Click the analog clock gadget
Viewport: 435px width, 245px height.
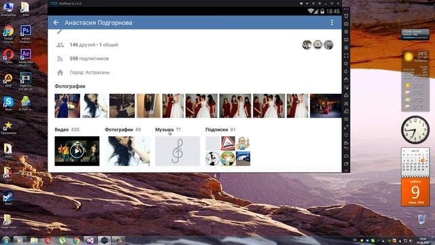[x=415, y=130]
